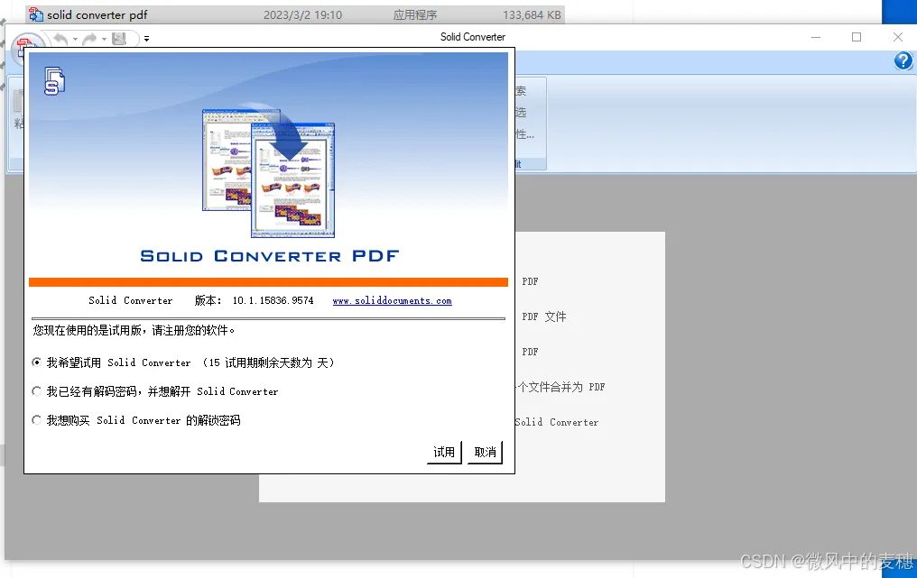This screenshot has height=578, width=917.
Task: Click the file date 2023/3/2 19:10
Action: click(302, 14)
